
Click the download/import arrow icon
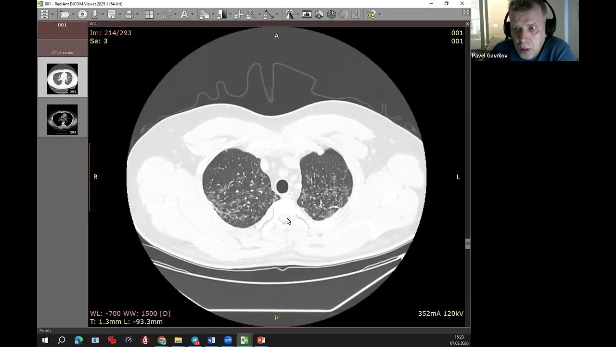coord(94,14)
